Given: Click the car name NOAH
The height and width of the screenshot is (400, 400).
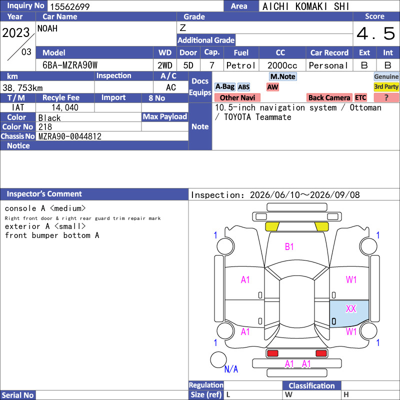Looking at the screenshot, I should [47, 28].
